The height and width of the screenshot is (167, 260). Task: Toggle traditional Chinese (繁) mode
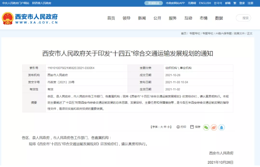click(235, 3)
